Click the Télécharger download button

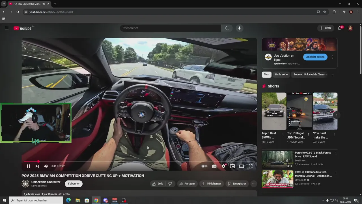pyautogui.click(x=212, y=184)
